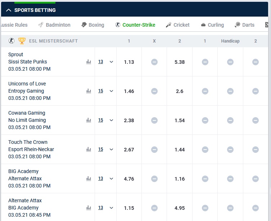Expand more markets for Sprout match
271x221 pixels.
point(112,62)
